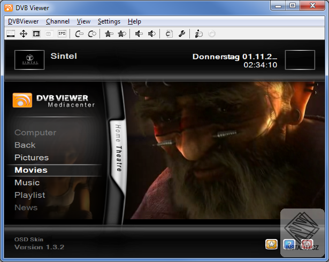The image size is (329, 262).
Task: Switch to next channel (C plus)
Action: click(x=92, y=34)
